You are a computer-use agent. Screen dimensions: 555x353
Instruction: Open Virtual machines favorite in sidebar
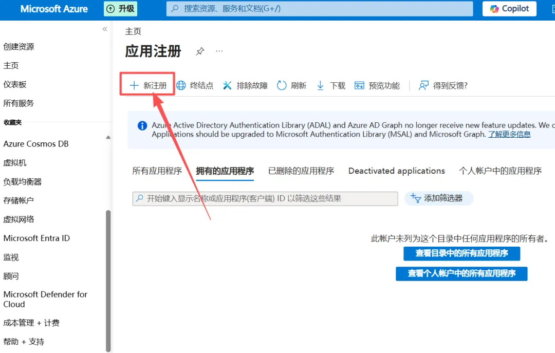click(15, 163)
